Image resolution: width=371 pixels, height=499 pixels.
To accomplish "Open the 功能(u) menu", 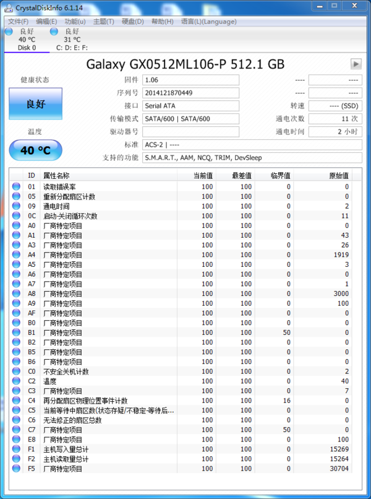I will click(x=75, y=22).
